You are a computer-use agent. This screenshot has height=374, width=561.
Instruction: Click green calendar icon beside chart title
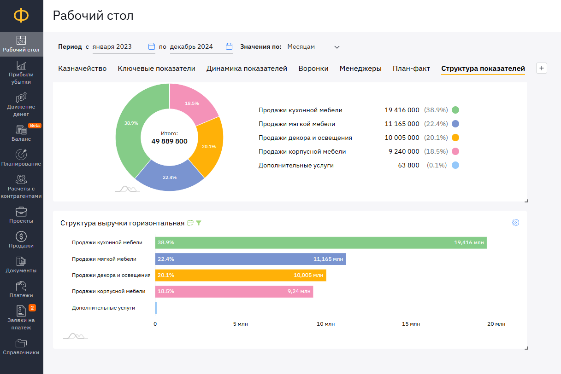190,223
